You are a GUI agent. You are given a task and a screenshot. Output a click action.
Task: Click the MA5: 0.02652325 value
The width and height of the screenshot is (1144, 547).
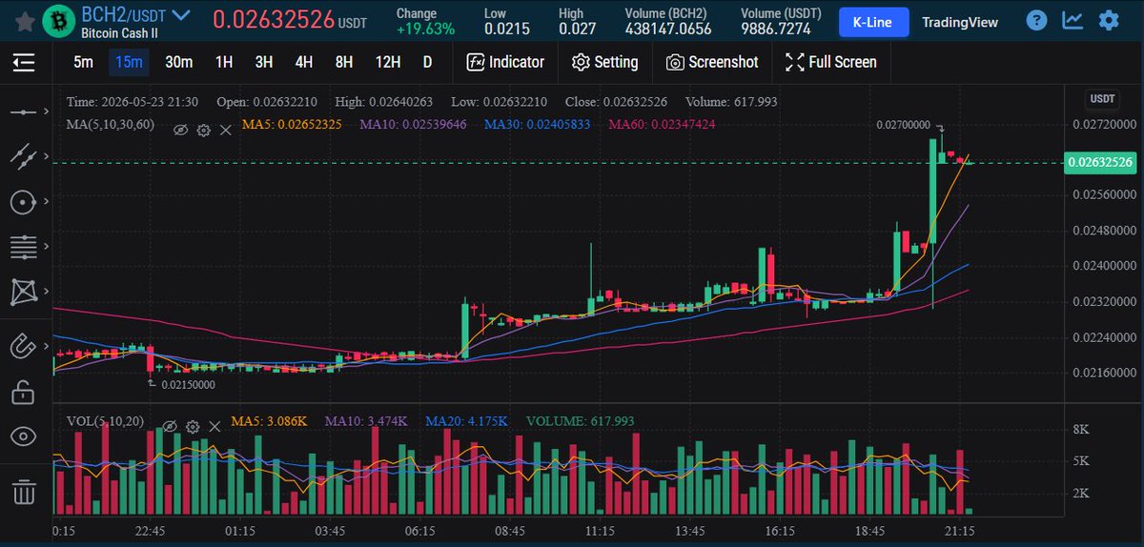pos(291,124)
